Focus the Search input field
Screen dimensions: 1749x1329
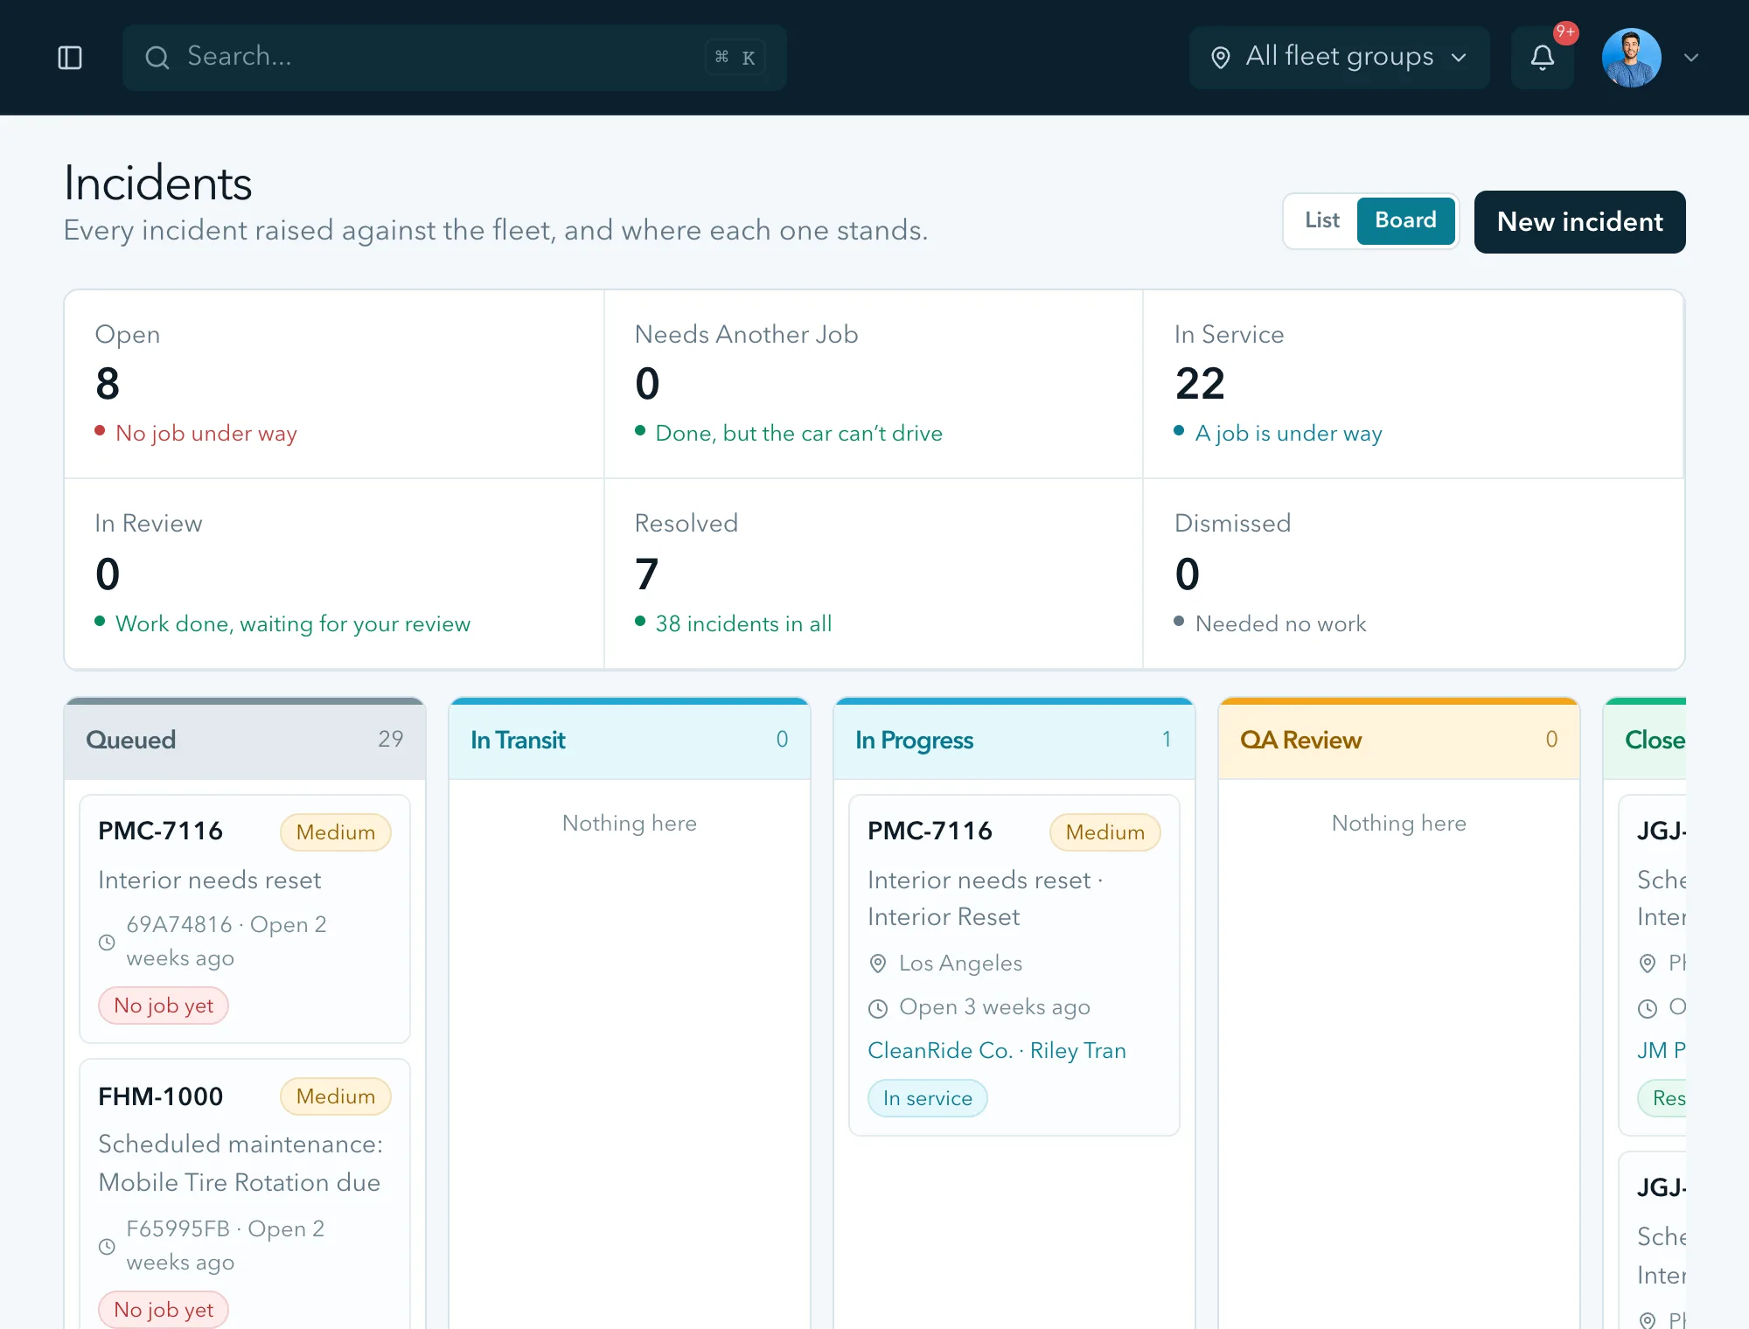tap(455, 58)
